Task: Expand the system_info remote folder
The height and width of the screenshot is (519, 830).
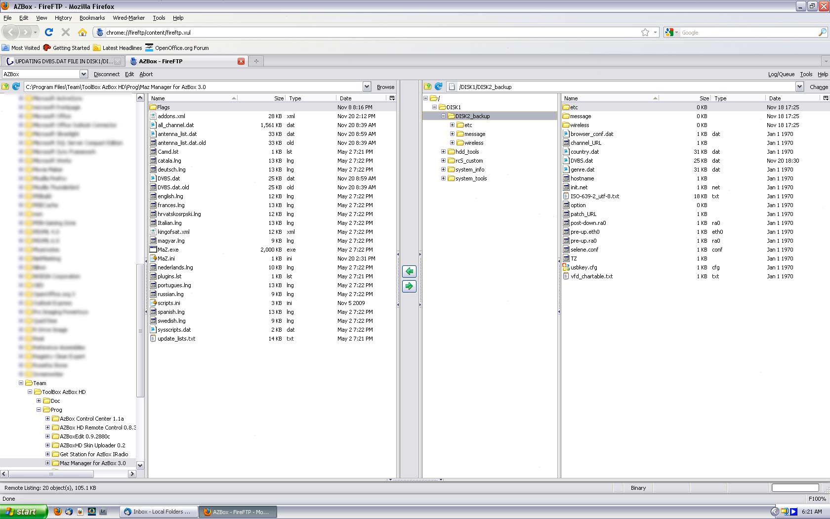Action: pos(443,170)
